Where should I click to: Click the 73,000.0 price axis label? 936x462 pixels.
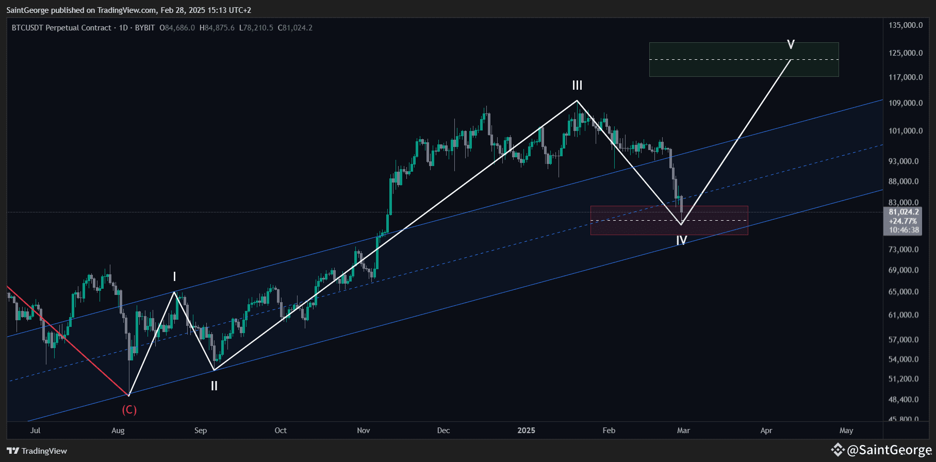tap(904, 250)
